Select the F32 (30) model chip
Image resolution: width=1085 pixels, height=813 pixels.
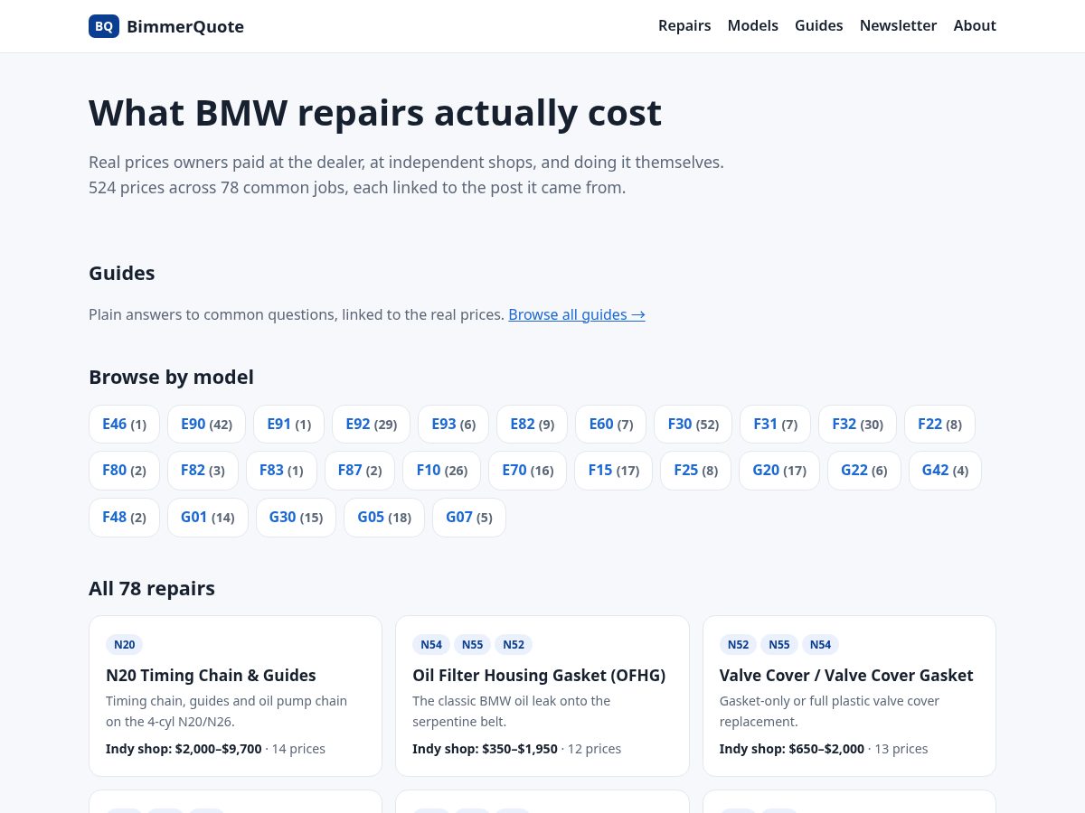click(x=857, y=424)
